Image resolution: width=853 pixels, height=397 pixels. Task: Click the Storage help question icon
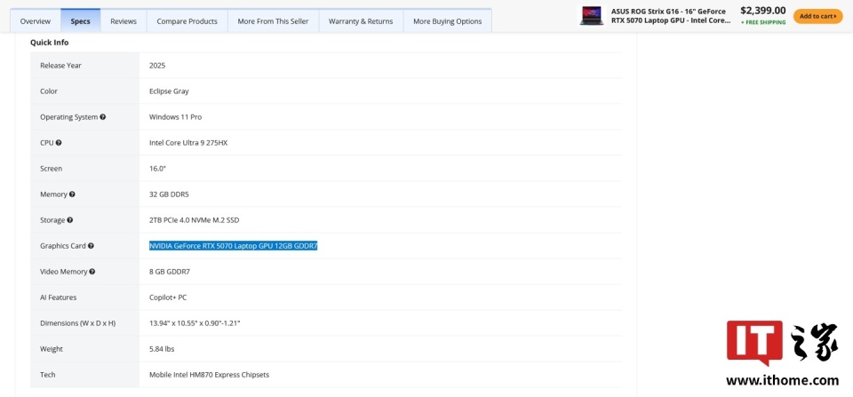tap(70, 220)
